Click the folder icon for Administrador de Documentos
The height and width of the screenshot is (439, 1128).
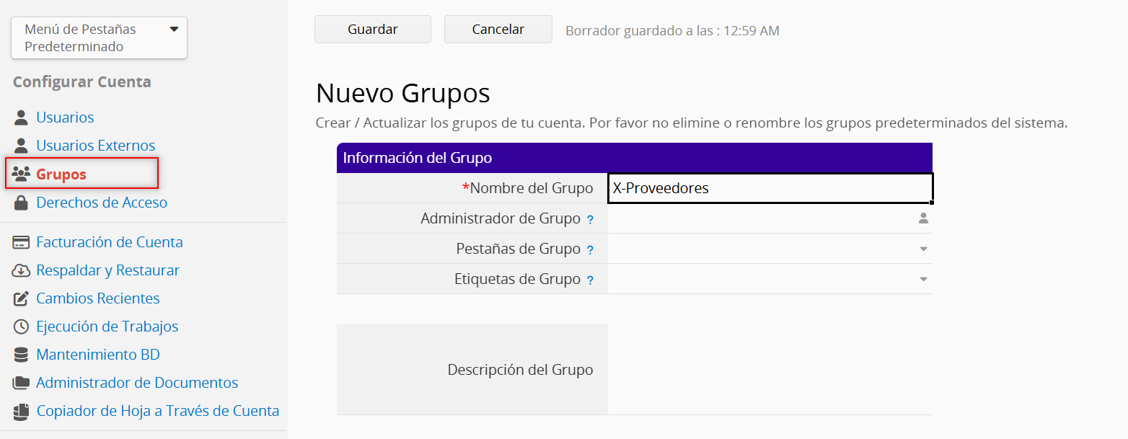22,383
